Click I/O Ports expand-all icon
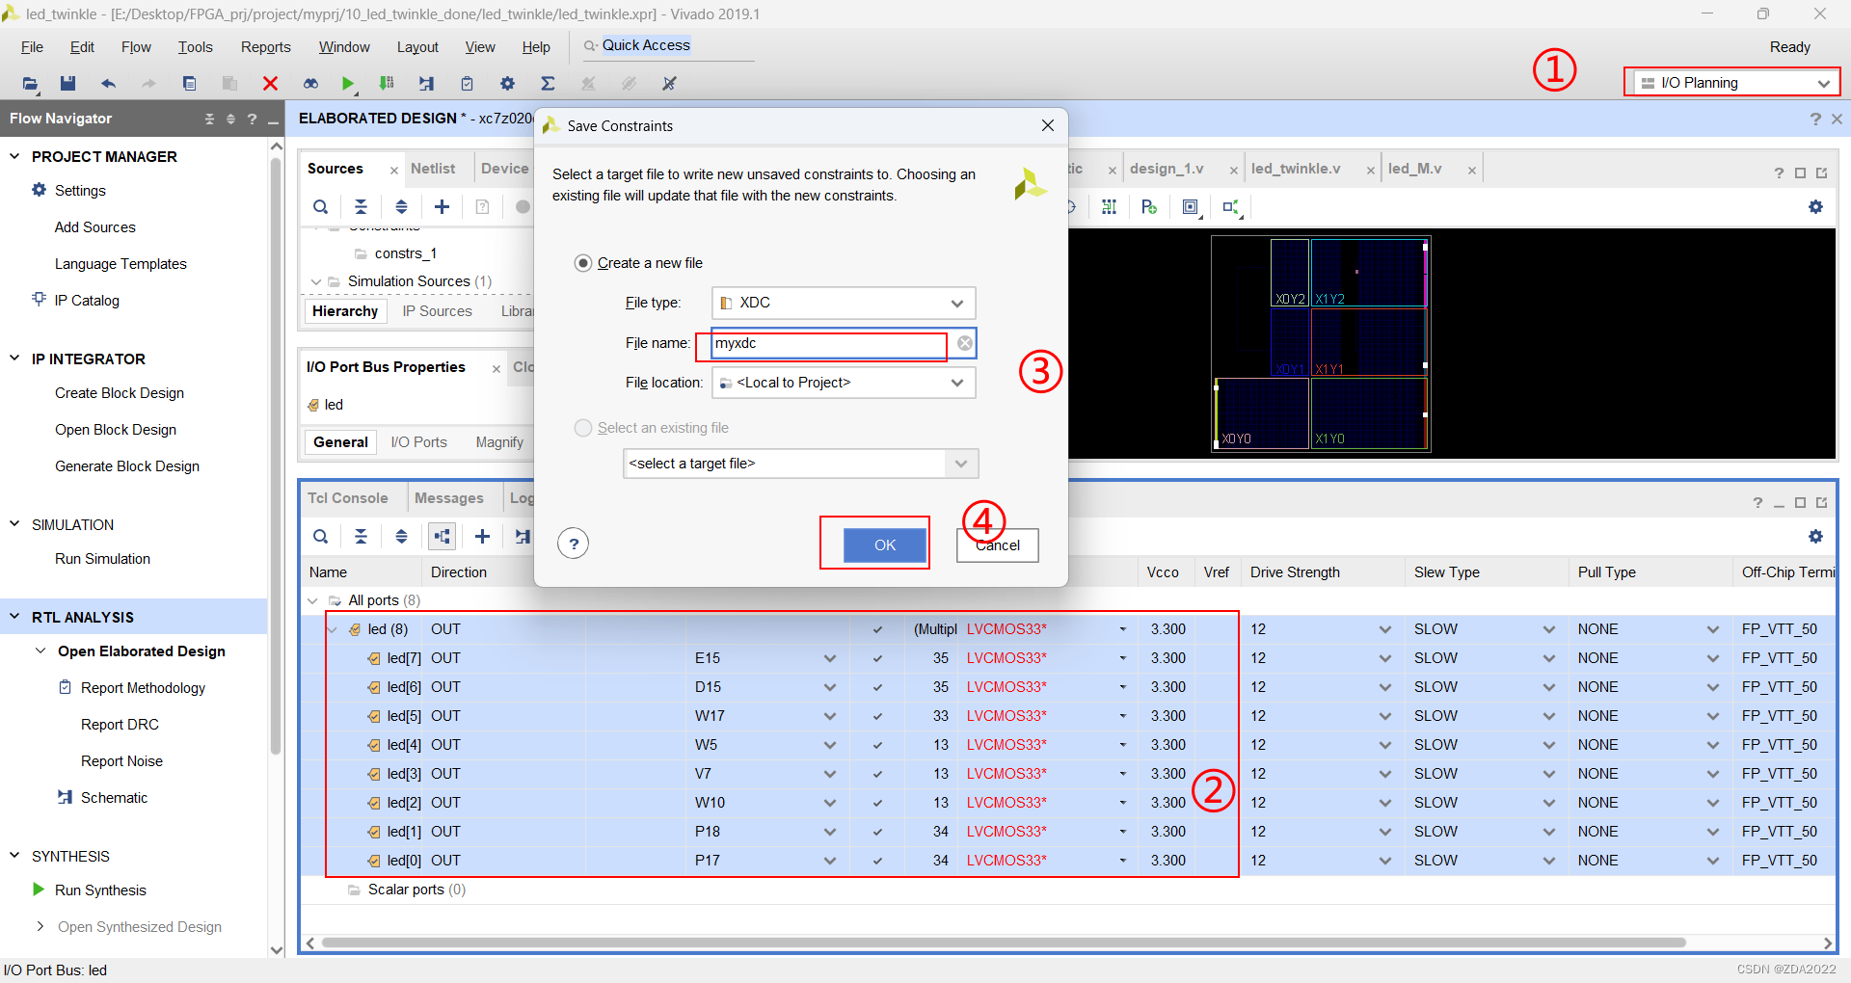This screenshot has height=983, width=1851. 401,537
